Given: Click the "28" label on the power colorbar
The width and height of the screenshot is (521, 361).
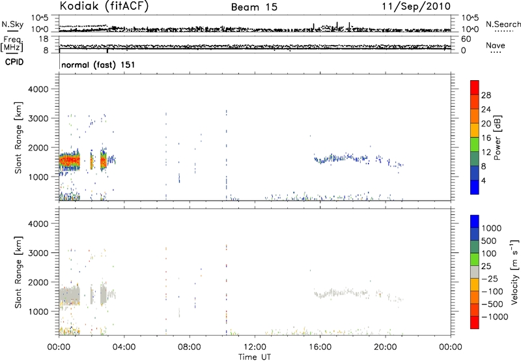Looking at the screenshot, I should click(x=486, y=95).
